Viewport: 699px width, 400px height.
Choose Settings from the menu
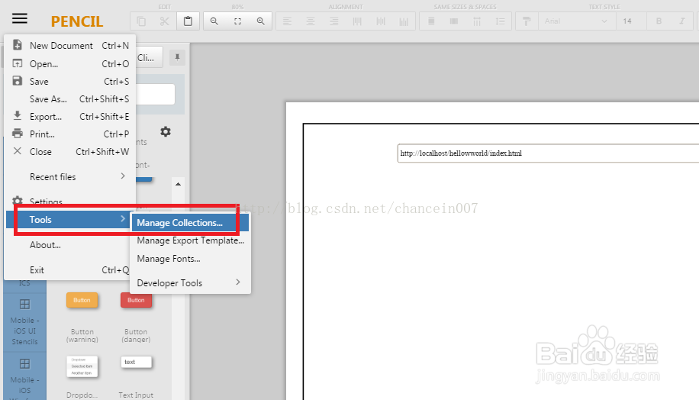70,202
